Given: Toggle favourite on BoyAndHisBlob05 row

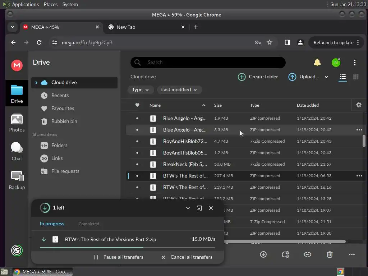Looking at the screenshot, I should (137, 153).
